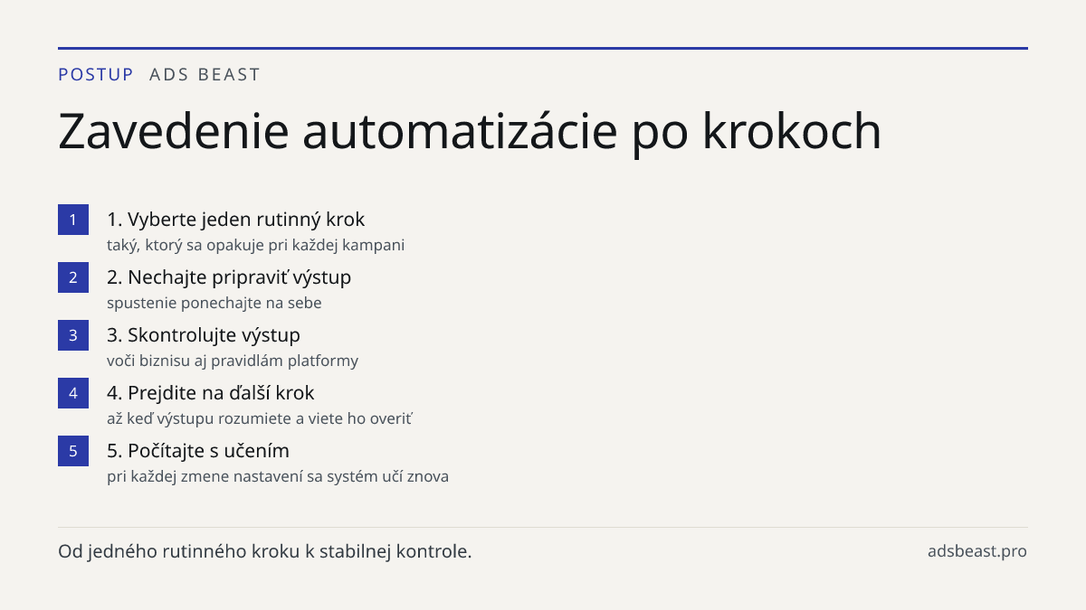This screenshot has width=1086, height=610.
Task: Select heading '3. Skontrolujte výstup'
Action: pos(204,335)
